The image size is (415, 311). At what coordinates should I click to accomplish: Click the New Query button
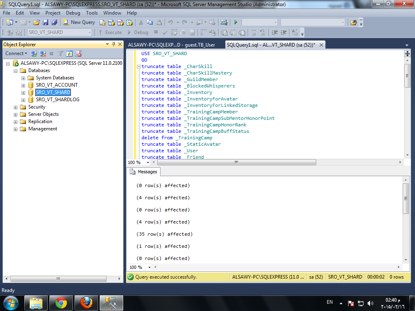[79, 23]
